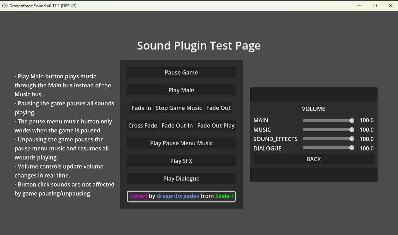Trigger the Fade Out button
The height and width of the screenshot is (235, 398).
click(x=218, y=108)
